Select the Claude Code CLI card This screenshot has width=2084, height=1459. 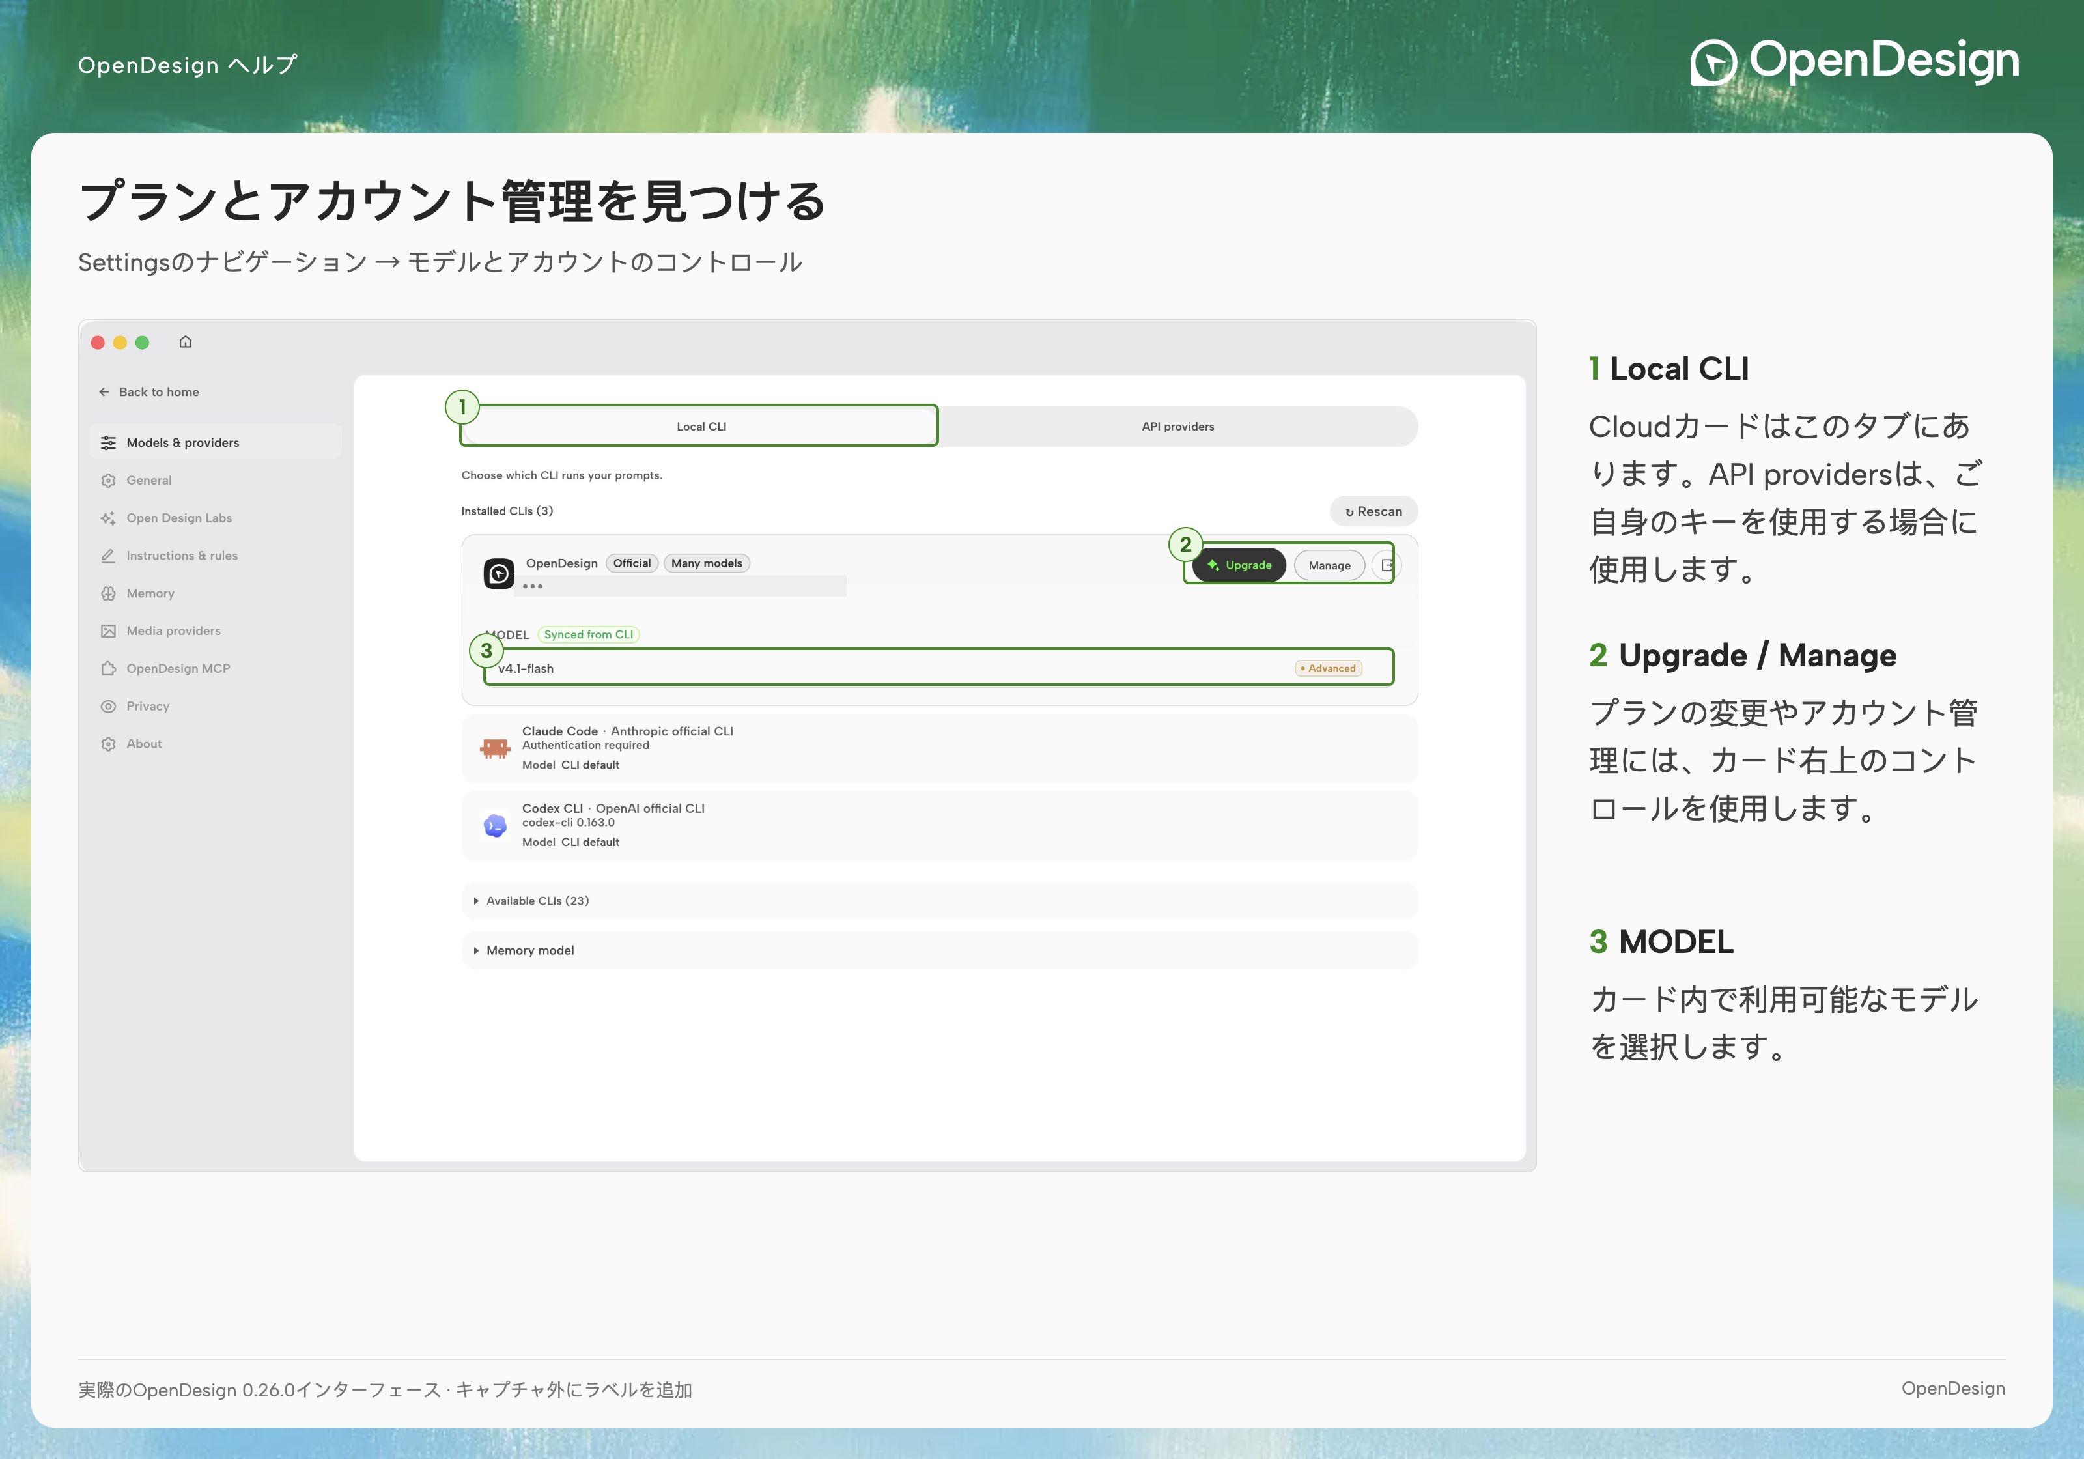[940, 748]
